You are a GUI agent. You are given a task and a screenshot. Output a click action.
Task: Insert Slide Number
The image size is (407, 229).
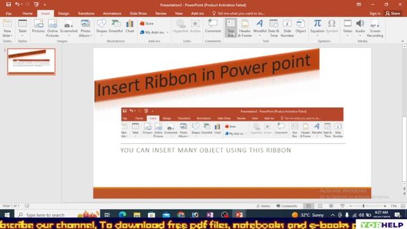click(287, 28)
